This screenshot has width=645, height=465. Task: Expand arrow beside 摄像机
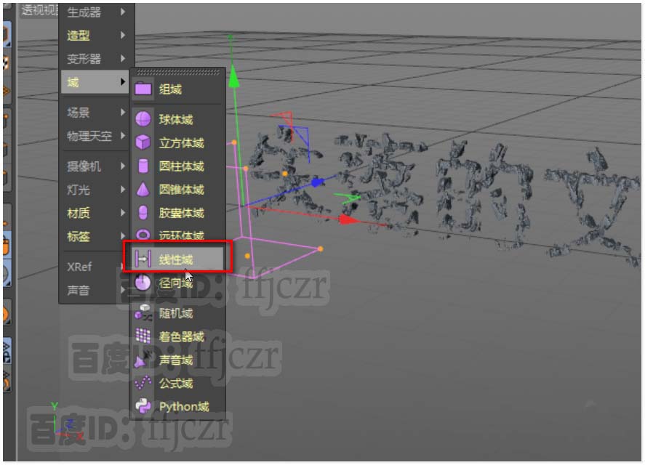pyautogui.click(x=123, y=166)
